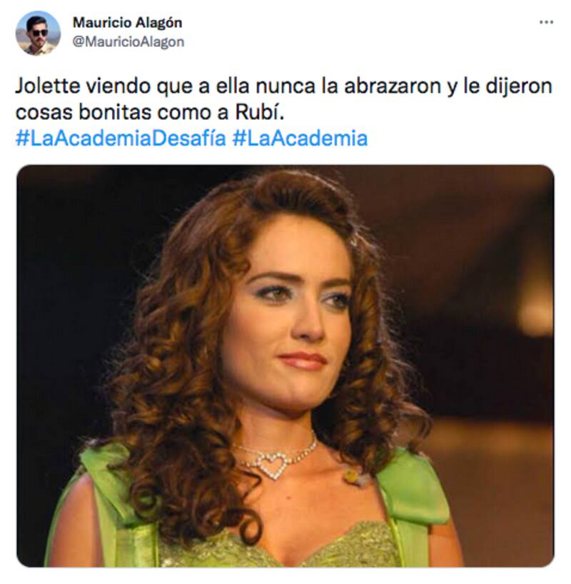Click the word 'Jolette' in the tweet
571x584 pixels.
pyautogui.click(x=48, y=86)
